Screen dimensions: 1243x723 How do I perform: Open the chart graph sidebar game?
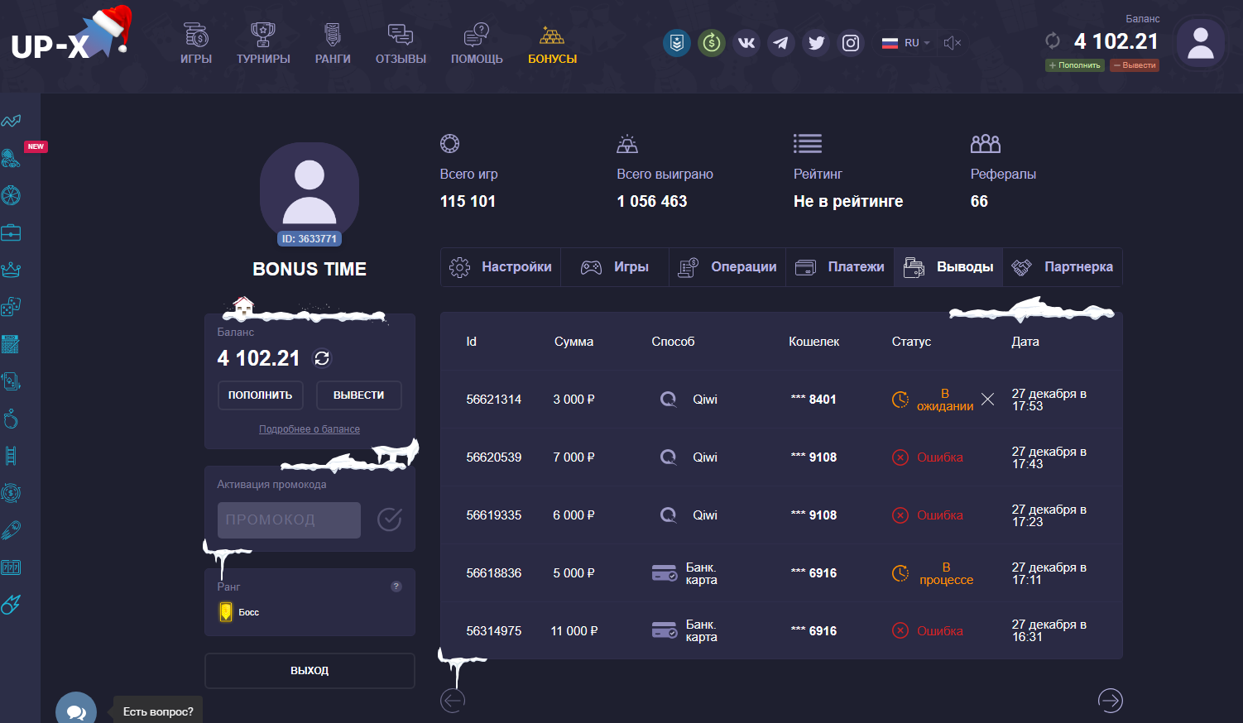11,121
